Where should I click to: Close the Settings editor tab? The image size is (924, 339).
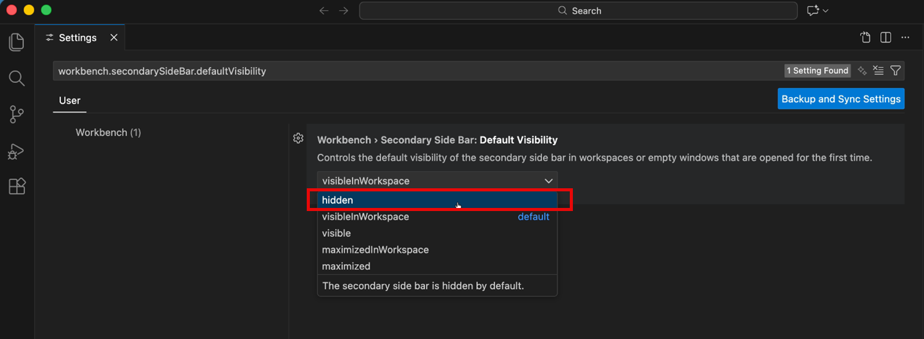pyautogui.click(x=114, y=38)
